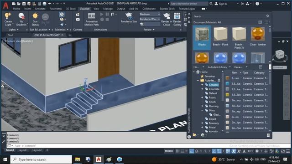
Task: Open the Medium render preset dropdown
Action: click(x=150, y=14)
